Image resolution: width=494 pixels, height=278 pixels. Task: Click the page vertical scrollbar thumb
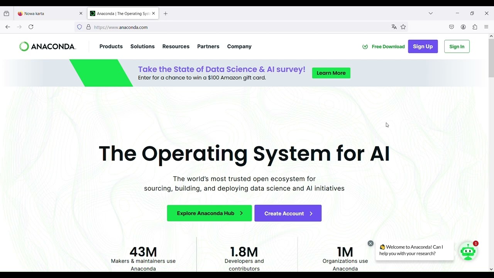point(491,58)
